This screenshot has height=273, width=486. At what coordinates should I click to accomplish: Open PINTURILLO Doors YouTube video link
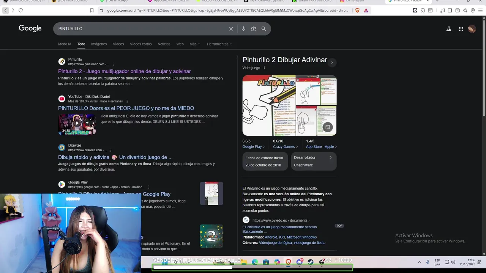126,108
